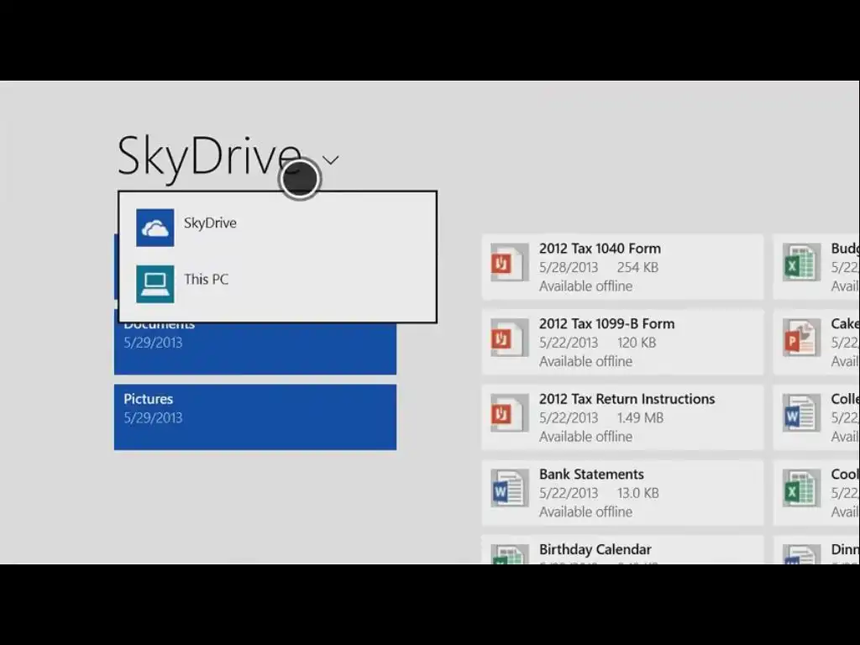Open the Pictures folder tile
Viewport: 860px width, 645px height.
pyautogui.click(x=255, y=417)
